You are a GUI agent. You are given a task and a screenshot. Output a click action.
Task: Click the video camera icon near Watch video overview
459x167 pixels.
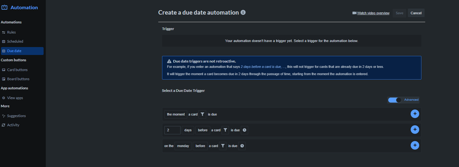[x=354, y=13]
